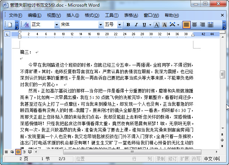
Task: Open the 格式(O) menu
Action: coord(92,15)
